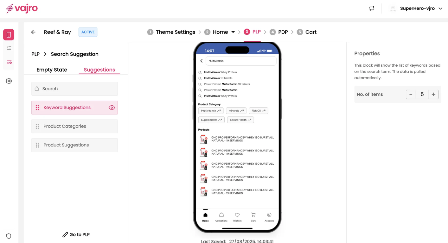Toggle visibility eye on Keyword Suggestions
448x243 pixels.
112,108
